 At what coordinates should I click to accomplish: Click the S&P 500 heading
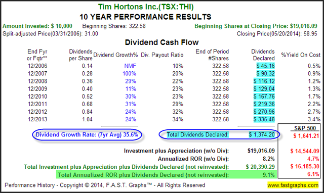(305, 128)
